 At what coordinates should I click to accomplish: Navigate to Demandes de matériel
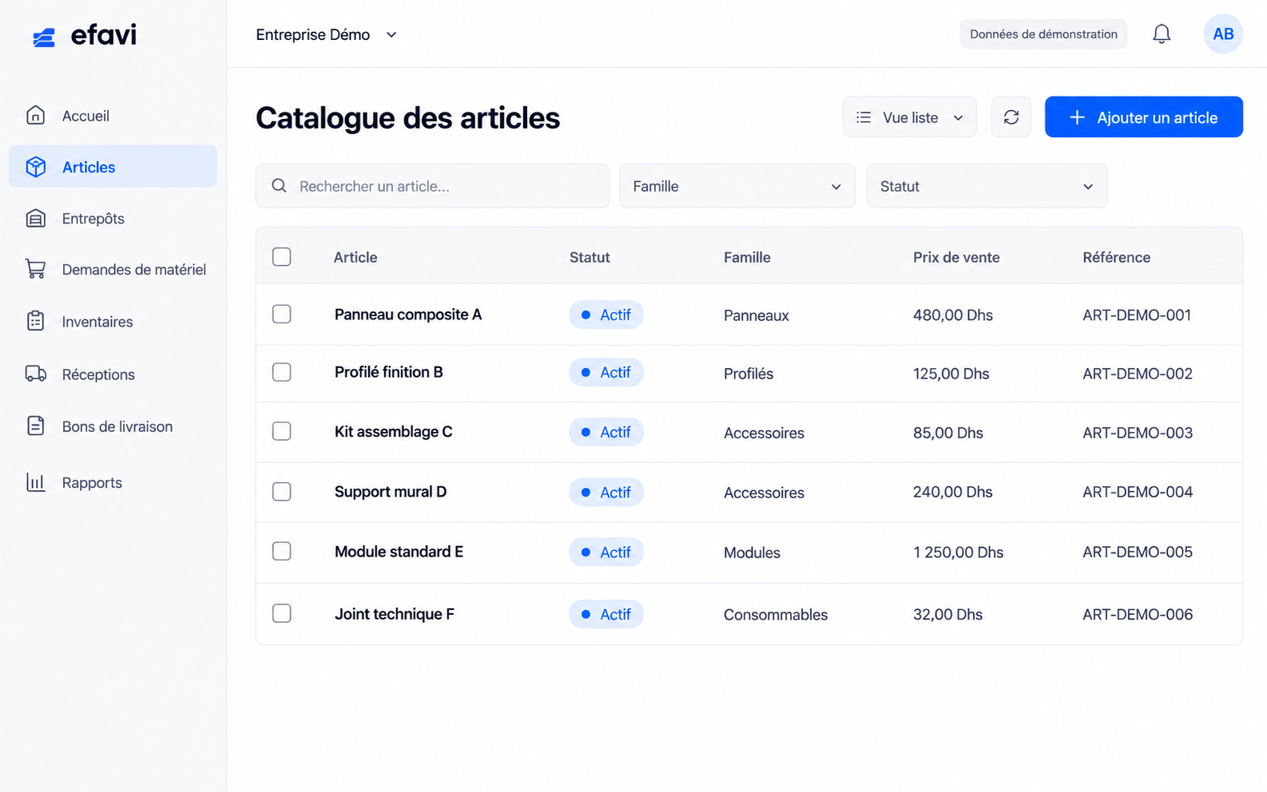click(113, 269)
